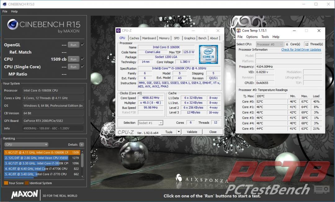
Task: Open the Cinebench File menu
Action: coord(5,11)
